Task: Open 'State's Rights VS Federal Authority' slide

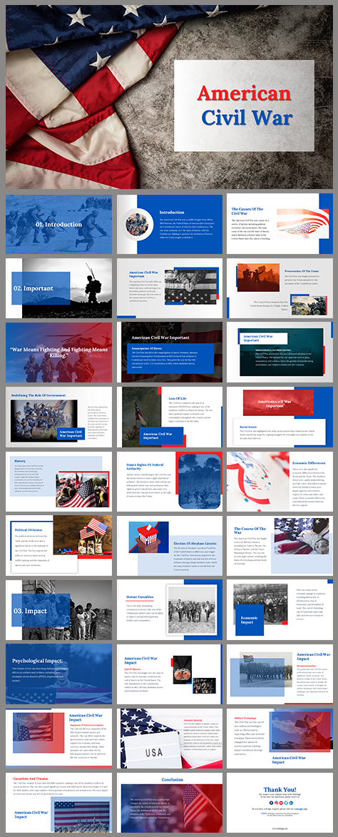Action: tap(170, 481)
